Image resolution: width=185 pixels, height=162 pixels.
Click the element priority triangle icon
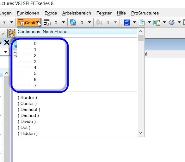[99, 22]
